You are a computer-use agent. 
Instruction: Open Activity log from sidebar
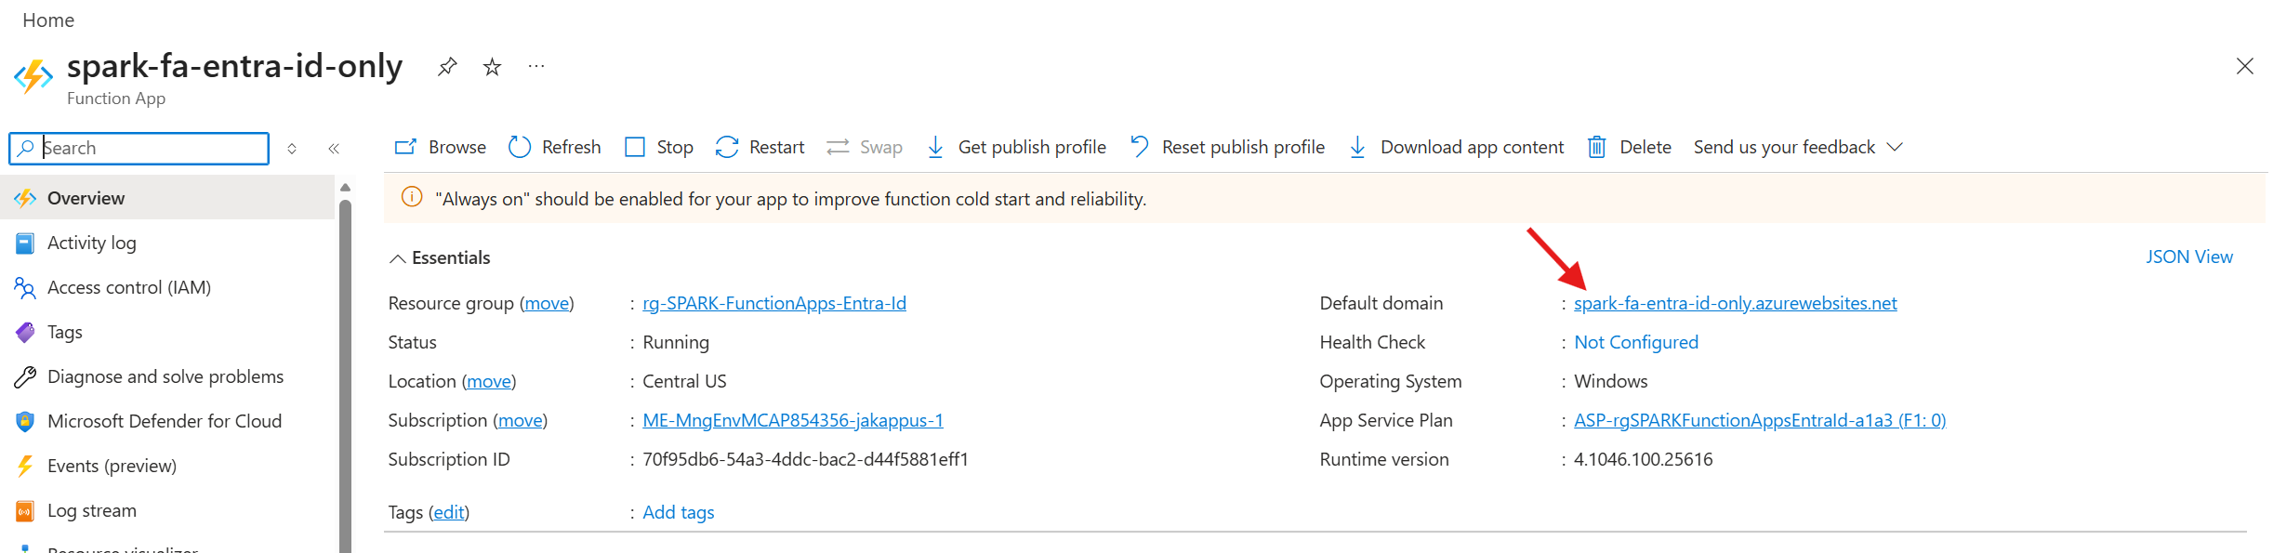[91, 244]
